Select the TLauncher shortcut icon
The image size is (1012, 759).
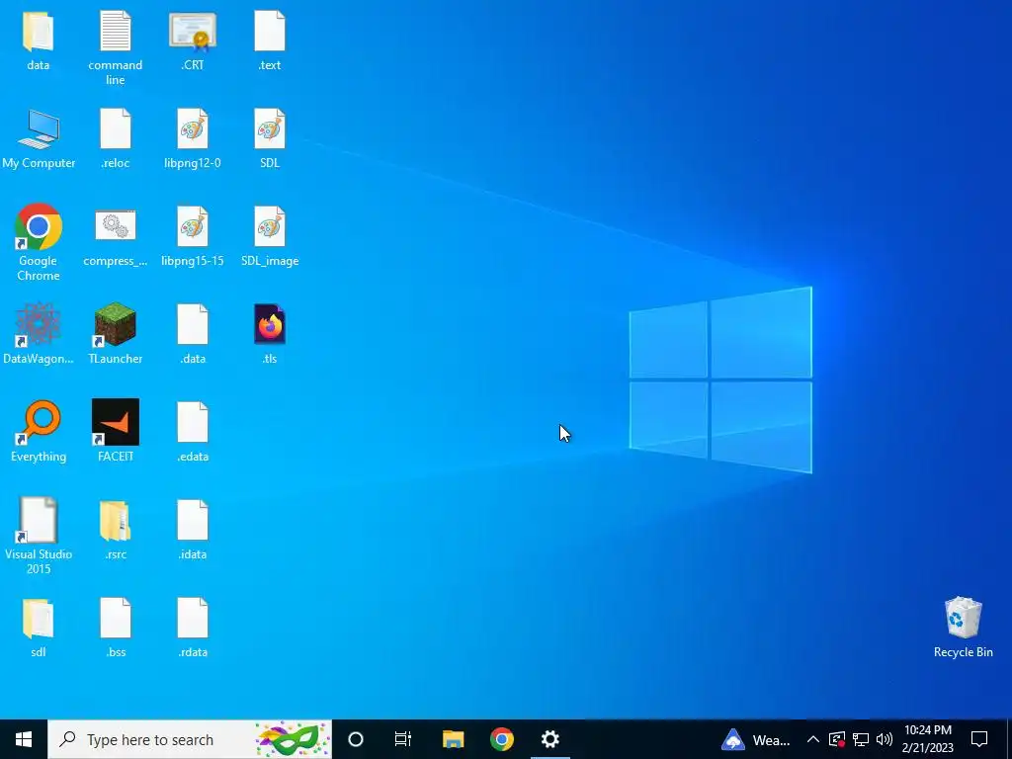(116, 324)
